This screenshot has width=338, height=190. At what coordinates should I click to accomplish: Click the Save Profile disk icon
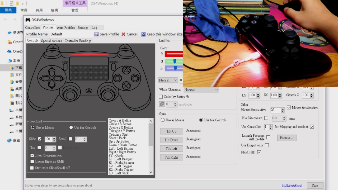[x=96, y=34]
